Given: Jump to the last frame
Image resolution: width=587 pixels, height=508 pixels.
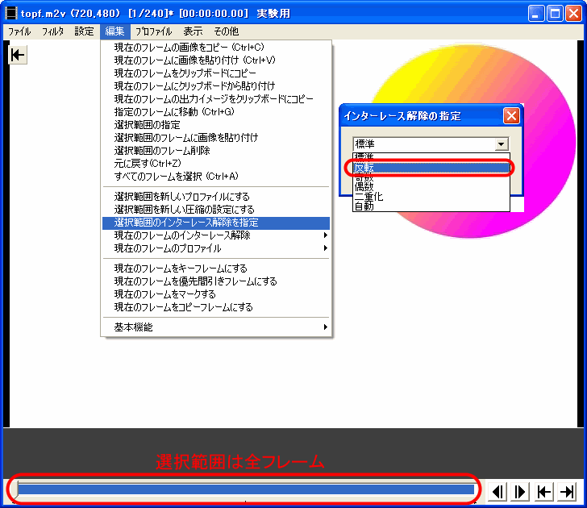Looking at the screenshot, I should point(567,491).
